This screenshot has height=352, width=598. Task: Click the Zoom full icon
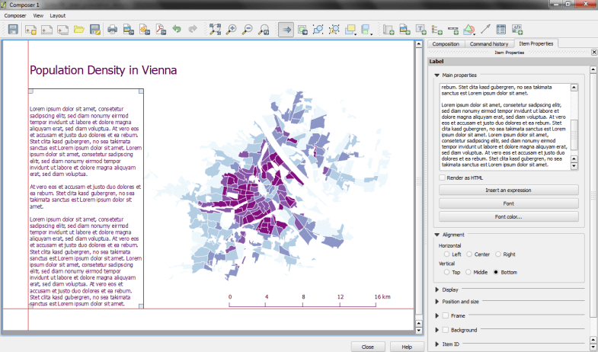click(x=215, y=30)
